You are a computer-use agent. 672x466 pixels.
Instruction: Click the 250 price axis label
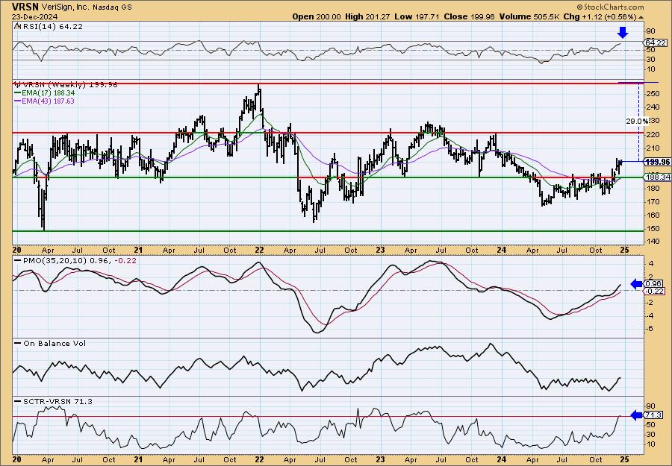pos(653,94)
